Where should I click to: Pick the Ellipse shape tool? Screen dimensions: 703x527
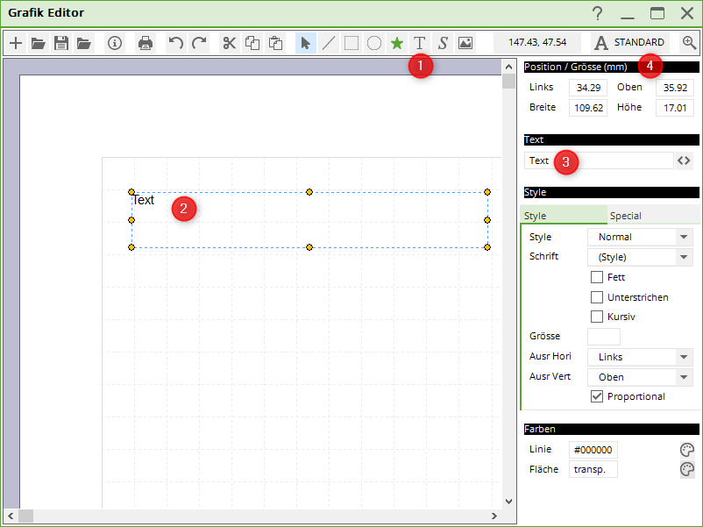tap(374, 43)
